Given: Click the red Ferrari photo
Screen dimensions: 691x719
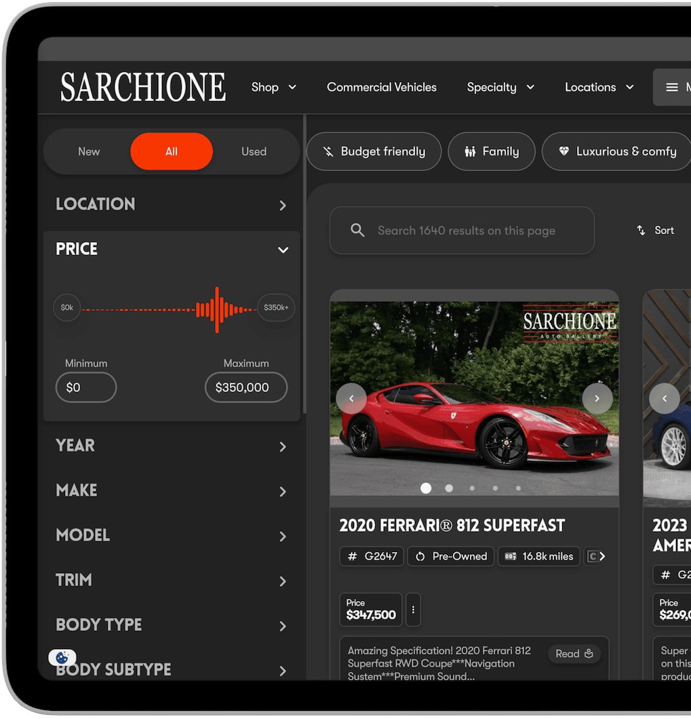Looking at the screenshot, I should point(475,398).
